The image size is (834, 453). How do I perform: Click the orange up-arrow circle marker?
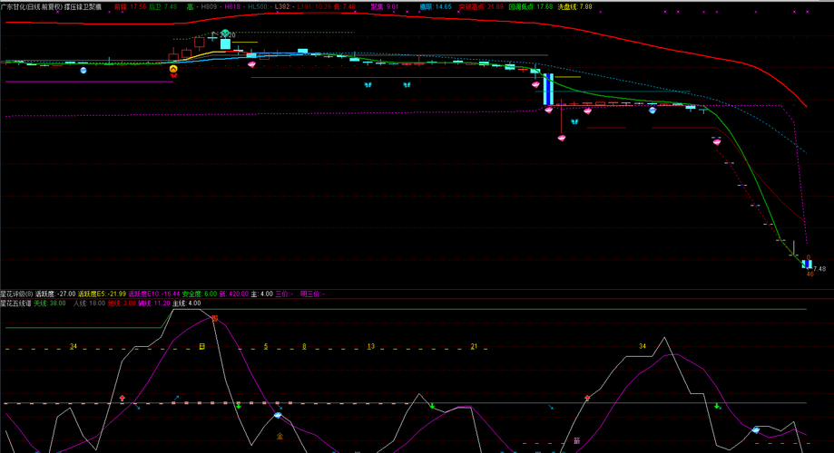coord(173,69)
